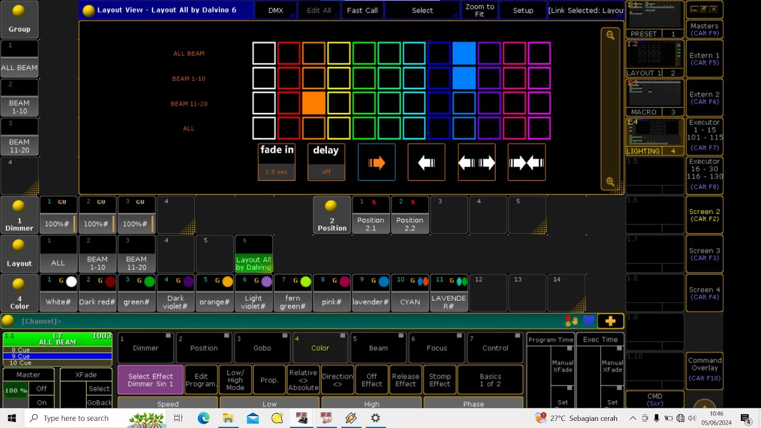Trigger the outward-pointing double arrows macro
Screen dimensions: 761x428
click(476, 162)
